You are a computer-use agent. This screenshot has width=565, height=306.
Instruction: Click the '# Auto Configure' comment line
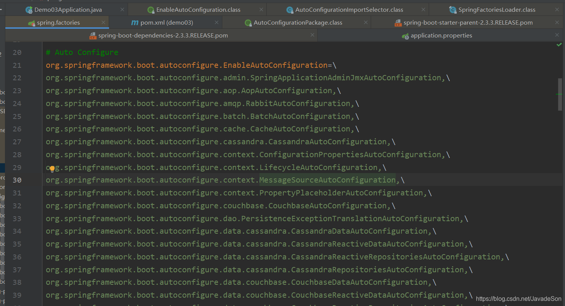click(x=82, y=52)
